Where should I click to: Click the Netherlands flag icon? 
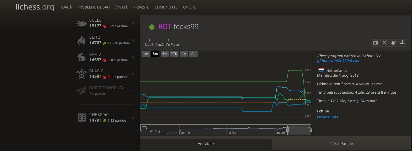click(x=321, y=70)
